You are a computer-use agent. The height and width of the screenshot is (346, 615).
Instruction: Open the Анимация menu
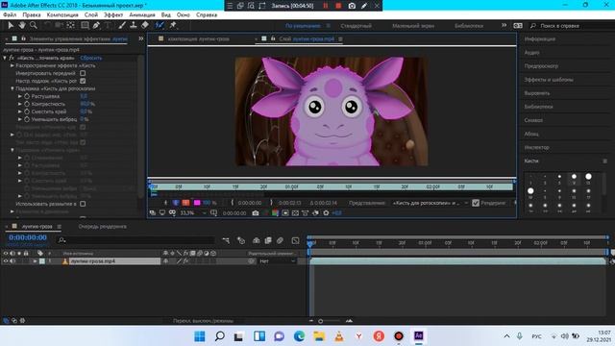(142, 15)
